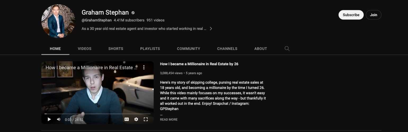
Task: Expand the channel description arrow
Action: click(x=211, y=29)
